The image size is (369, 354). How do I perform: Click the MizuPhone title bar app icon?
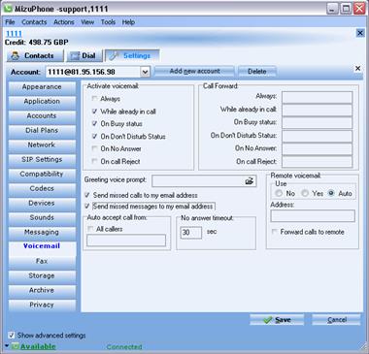coord(8,8)
